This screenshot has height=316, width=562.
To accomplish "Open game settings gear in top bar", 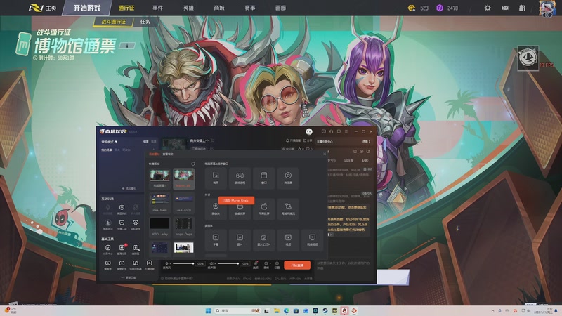I will (488, 8).
